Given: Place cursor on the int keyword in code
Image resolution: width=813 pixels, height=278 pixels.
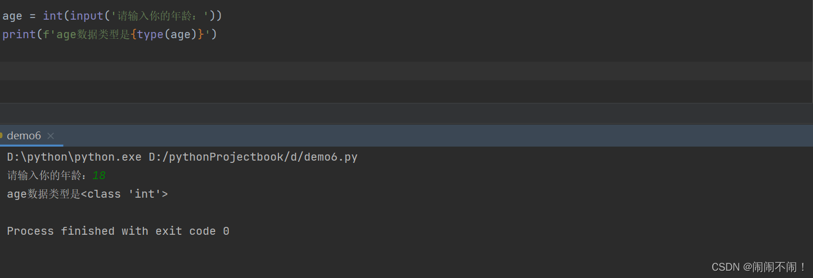Looking at the screenshot, I should coord(53,16).
